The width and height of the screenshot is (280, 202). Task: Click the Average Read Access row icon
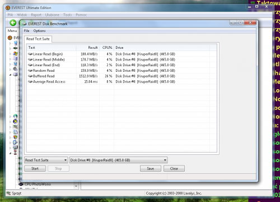click(30, 82)
